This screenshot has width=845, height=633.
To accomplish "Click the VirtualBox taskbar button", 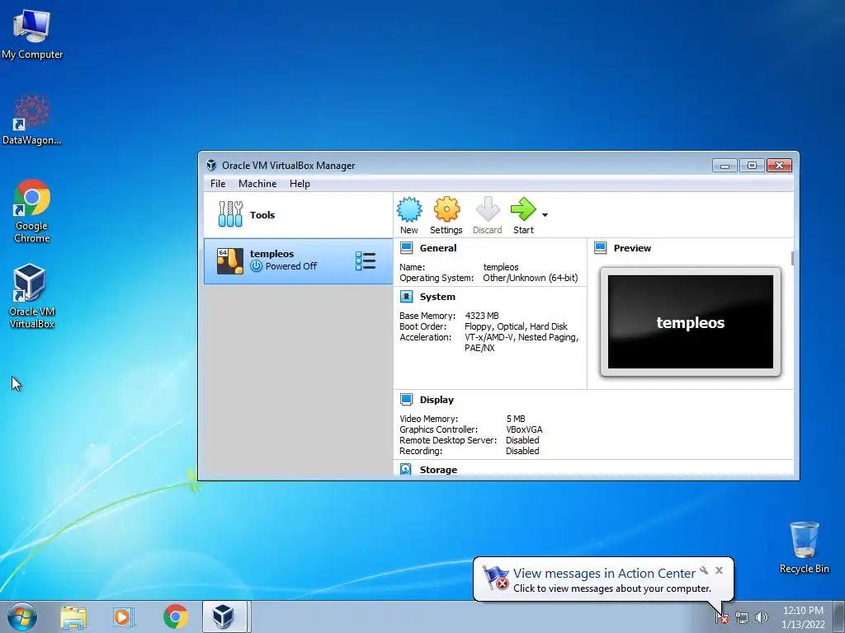I will 224,617.
